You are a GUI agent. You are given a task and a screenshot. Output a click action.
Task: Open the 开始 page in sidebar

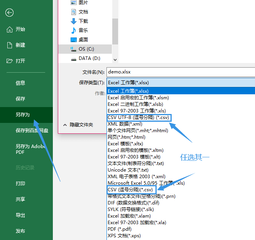[20, 29]
